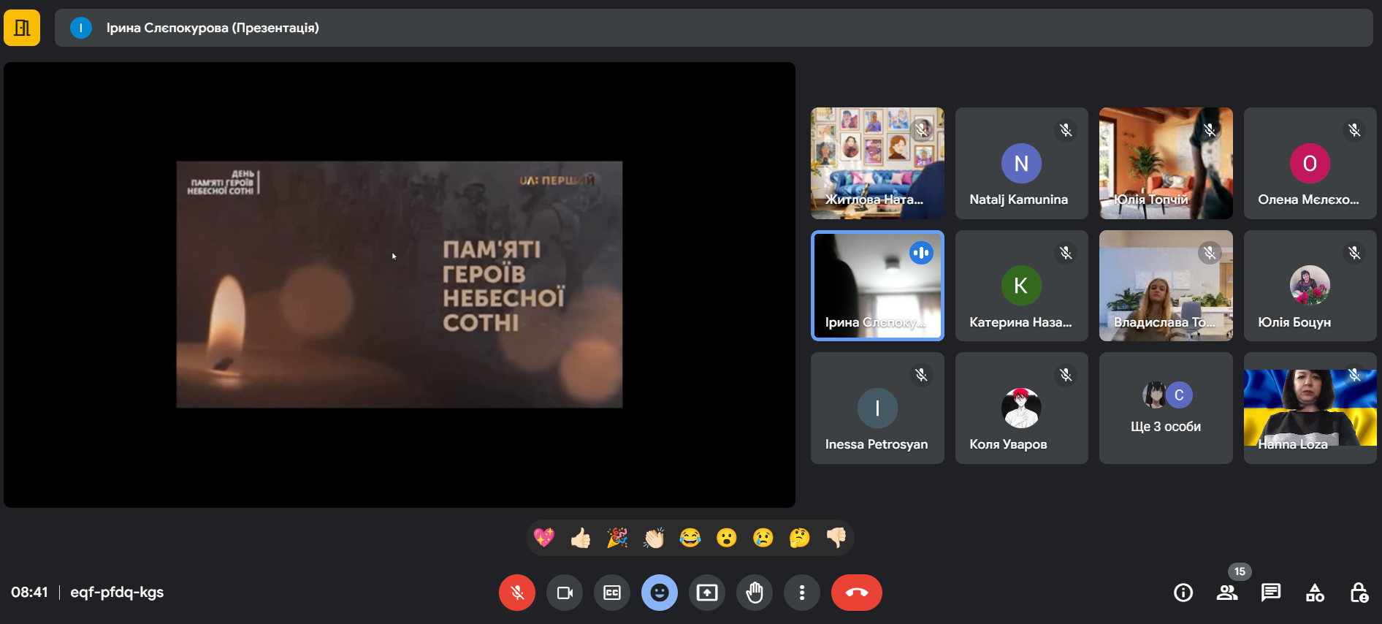
Task: Open meeting details info
Action: pos(1183,593)
